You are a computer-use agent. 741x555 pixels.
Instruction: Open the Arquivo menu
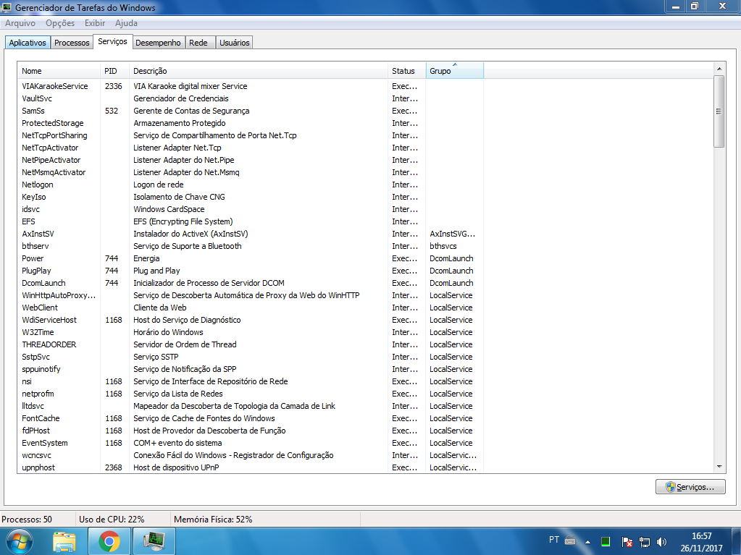(20, 22)
